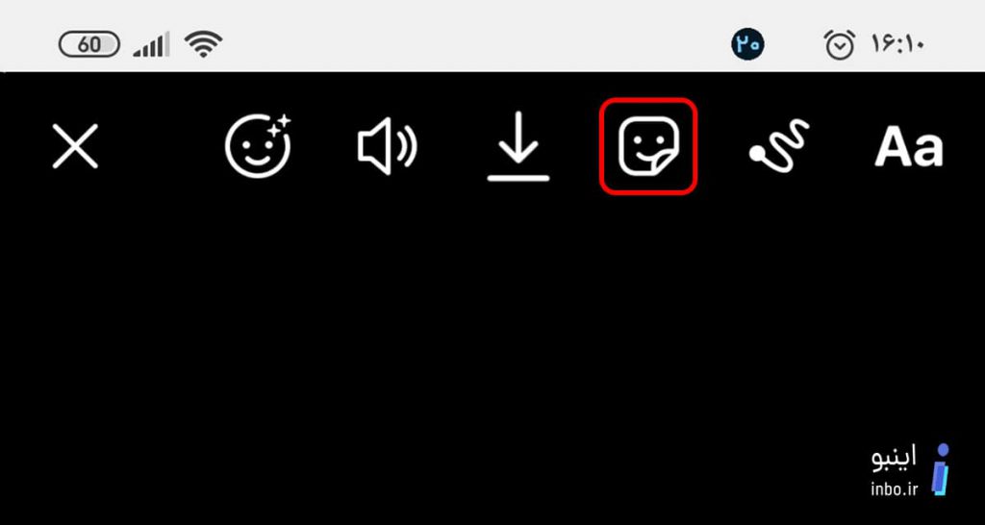
Task: Open face effects with sparkles icon
Action: 259,146
